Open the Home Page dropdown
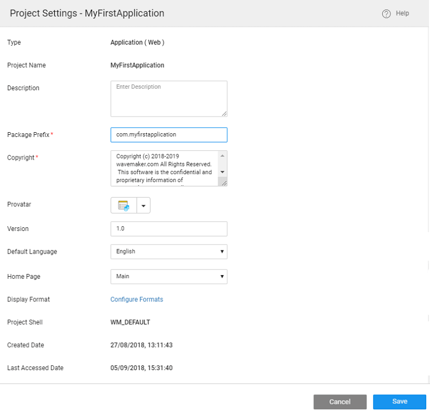The image size is (430, 419). coord(168,276)
